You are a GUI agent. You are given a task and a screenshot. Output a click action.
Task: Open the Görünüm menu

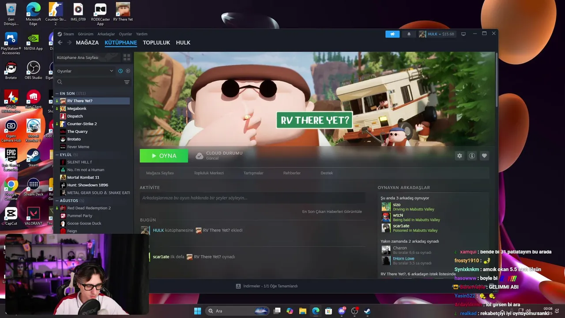86,34
